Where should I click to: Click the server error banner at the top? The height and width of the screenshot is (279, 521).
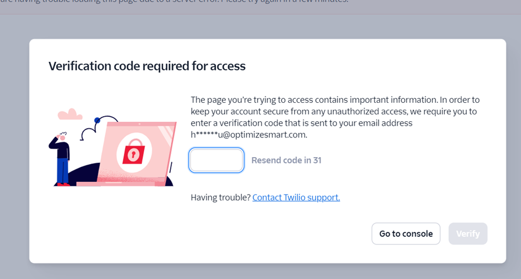coord(174,5)
